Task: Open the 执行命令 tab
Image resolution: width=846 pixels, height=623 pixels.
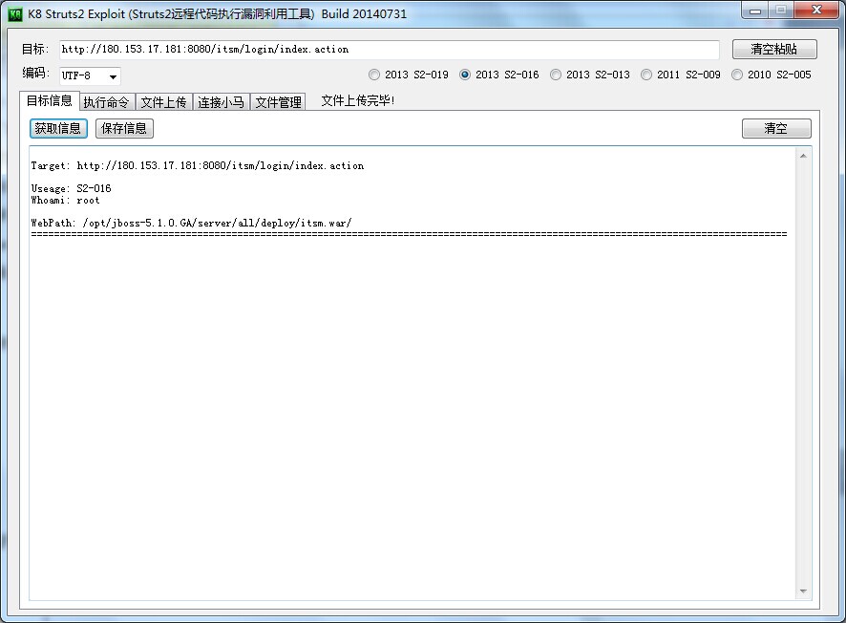Action: (x=106, y=102)
